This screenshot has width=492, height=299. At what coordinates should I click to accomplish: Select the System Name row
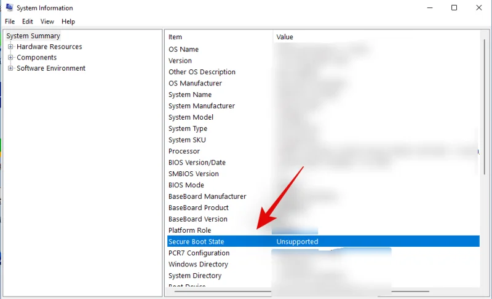pyautogui.click(x=323, y=95)
